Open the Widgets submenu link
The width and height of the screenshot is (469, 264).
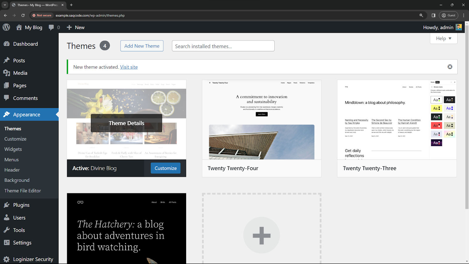tap(13, 149)
